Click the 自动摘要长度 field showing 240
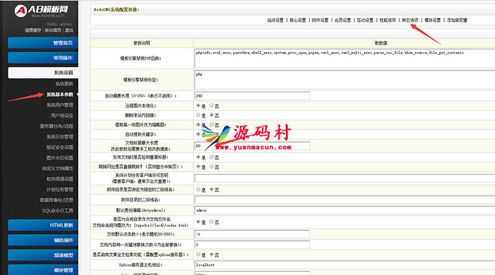This screenshot has height=275, width=495. (252, 95)
